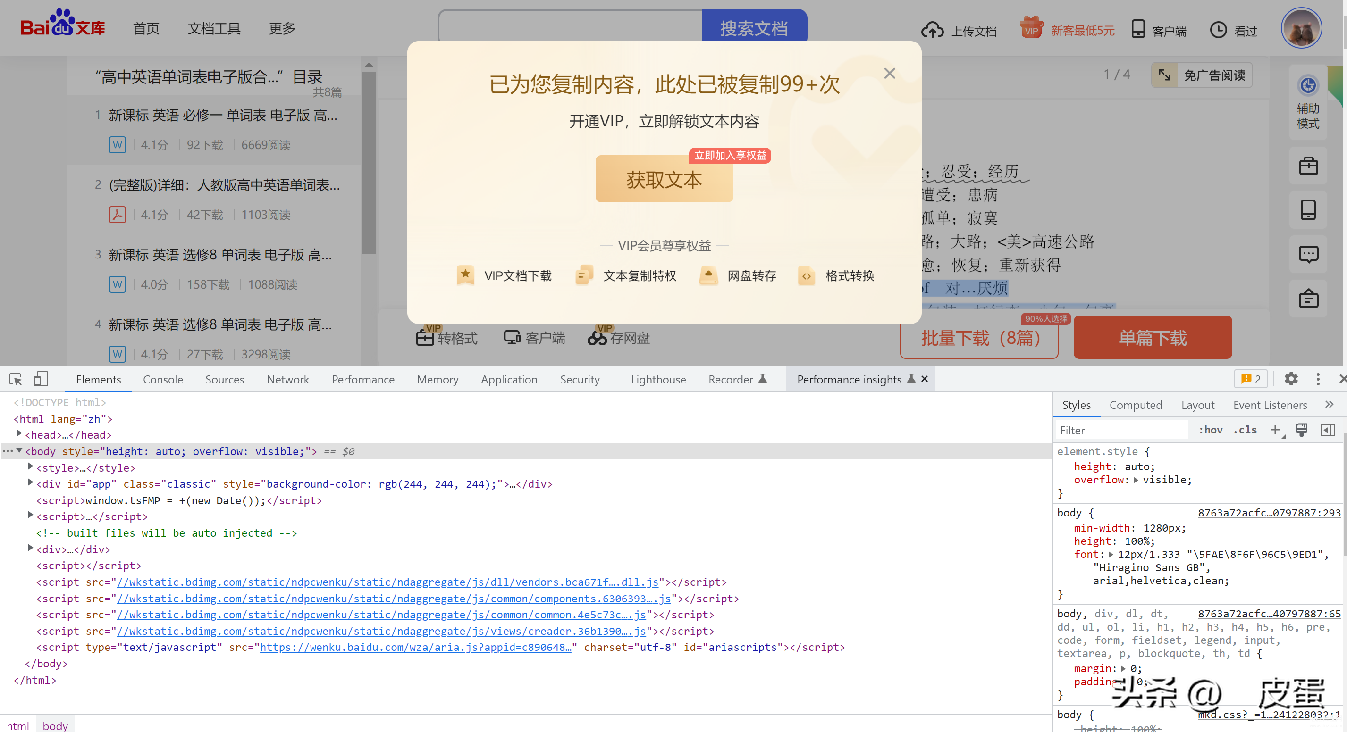The width and height of the screenshot is (1347, 732).
Task: Click the save to netdisk 存网盘 icon
Action: click(x=597, y=338)
